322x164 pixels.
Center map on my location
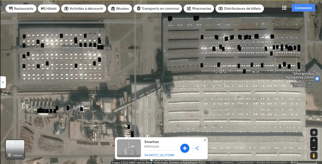[314, 132]
